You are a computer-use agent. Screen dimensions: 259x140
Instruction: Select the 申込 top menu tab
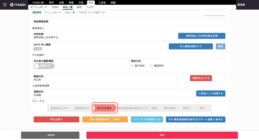[x=91, y=2]
